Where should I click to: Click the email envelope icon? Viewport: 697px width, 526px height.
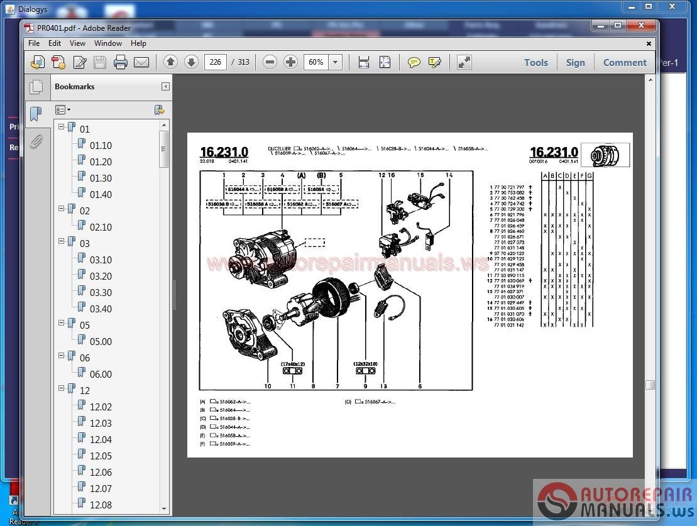tap(141, 62)
